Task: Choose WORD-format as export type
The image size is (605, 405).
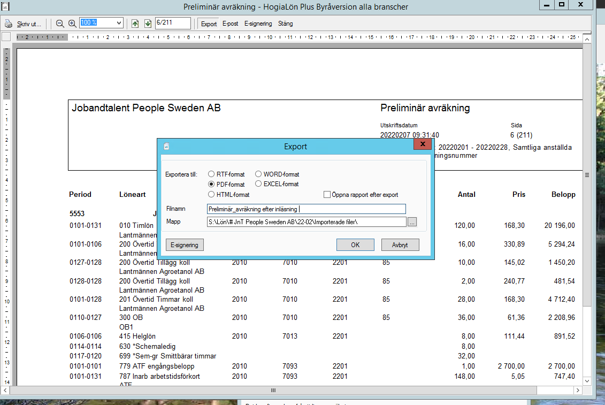Action: pyautogui.click(x=258, y=174)
